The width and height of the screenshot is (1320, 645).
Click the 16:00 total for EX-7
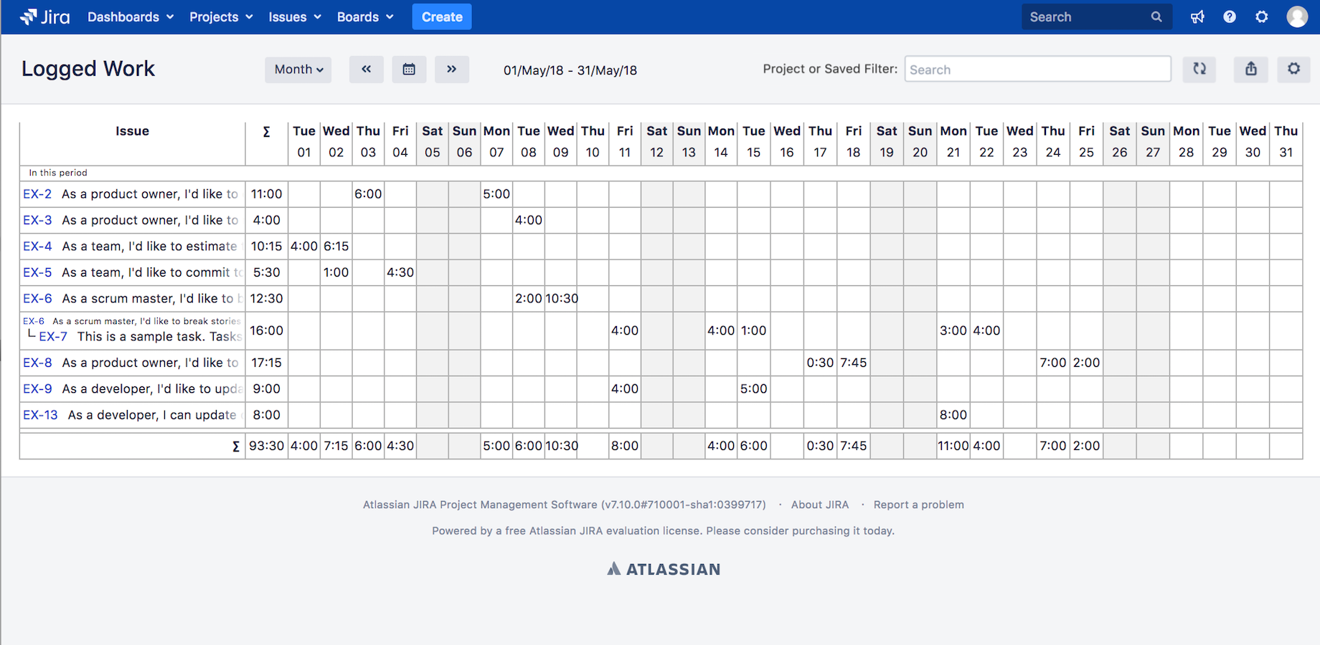tap(266, 330)
